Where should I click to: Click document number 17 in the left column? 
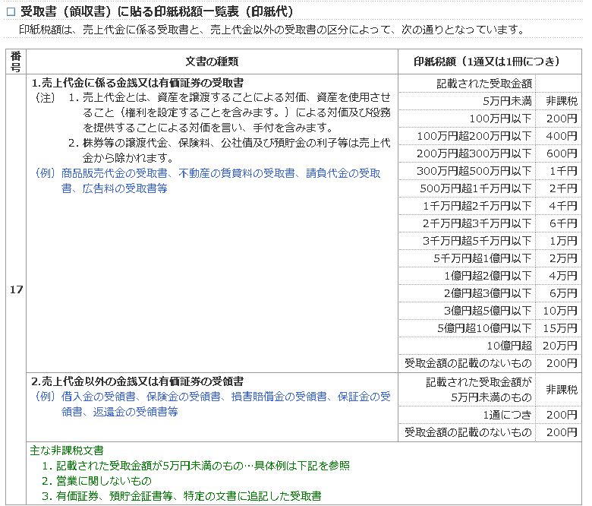(16, 289)
